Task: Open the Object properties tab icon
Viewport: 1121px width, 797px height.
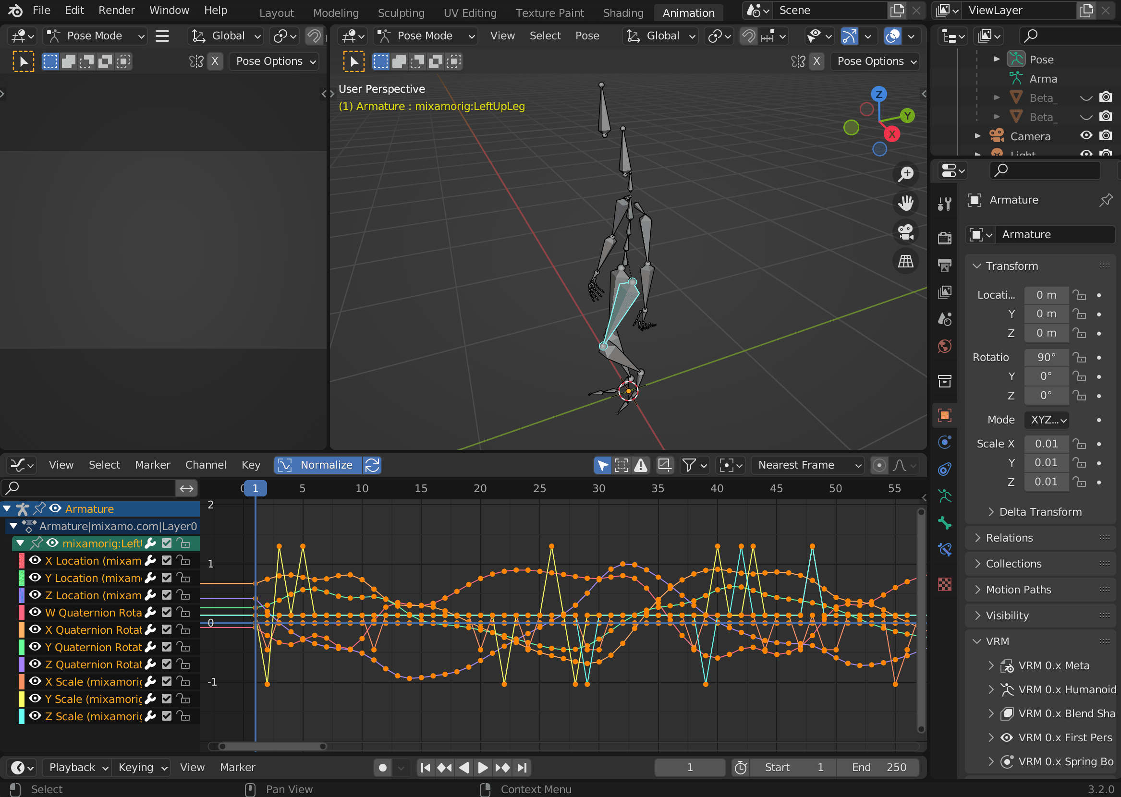Action: (944, 415)
